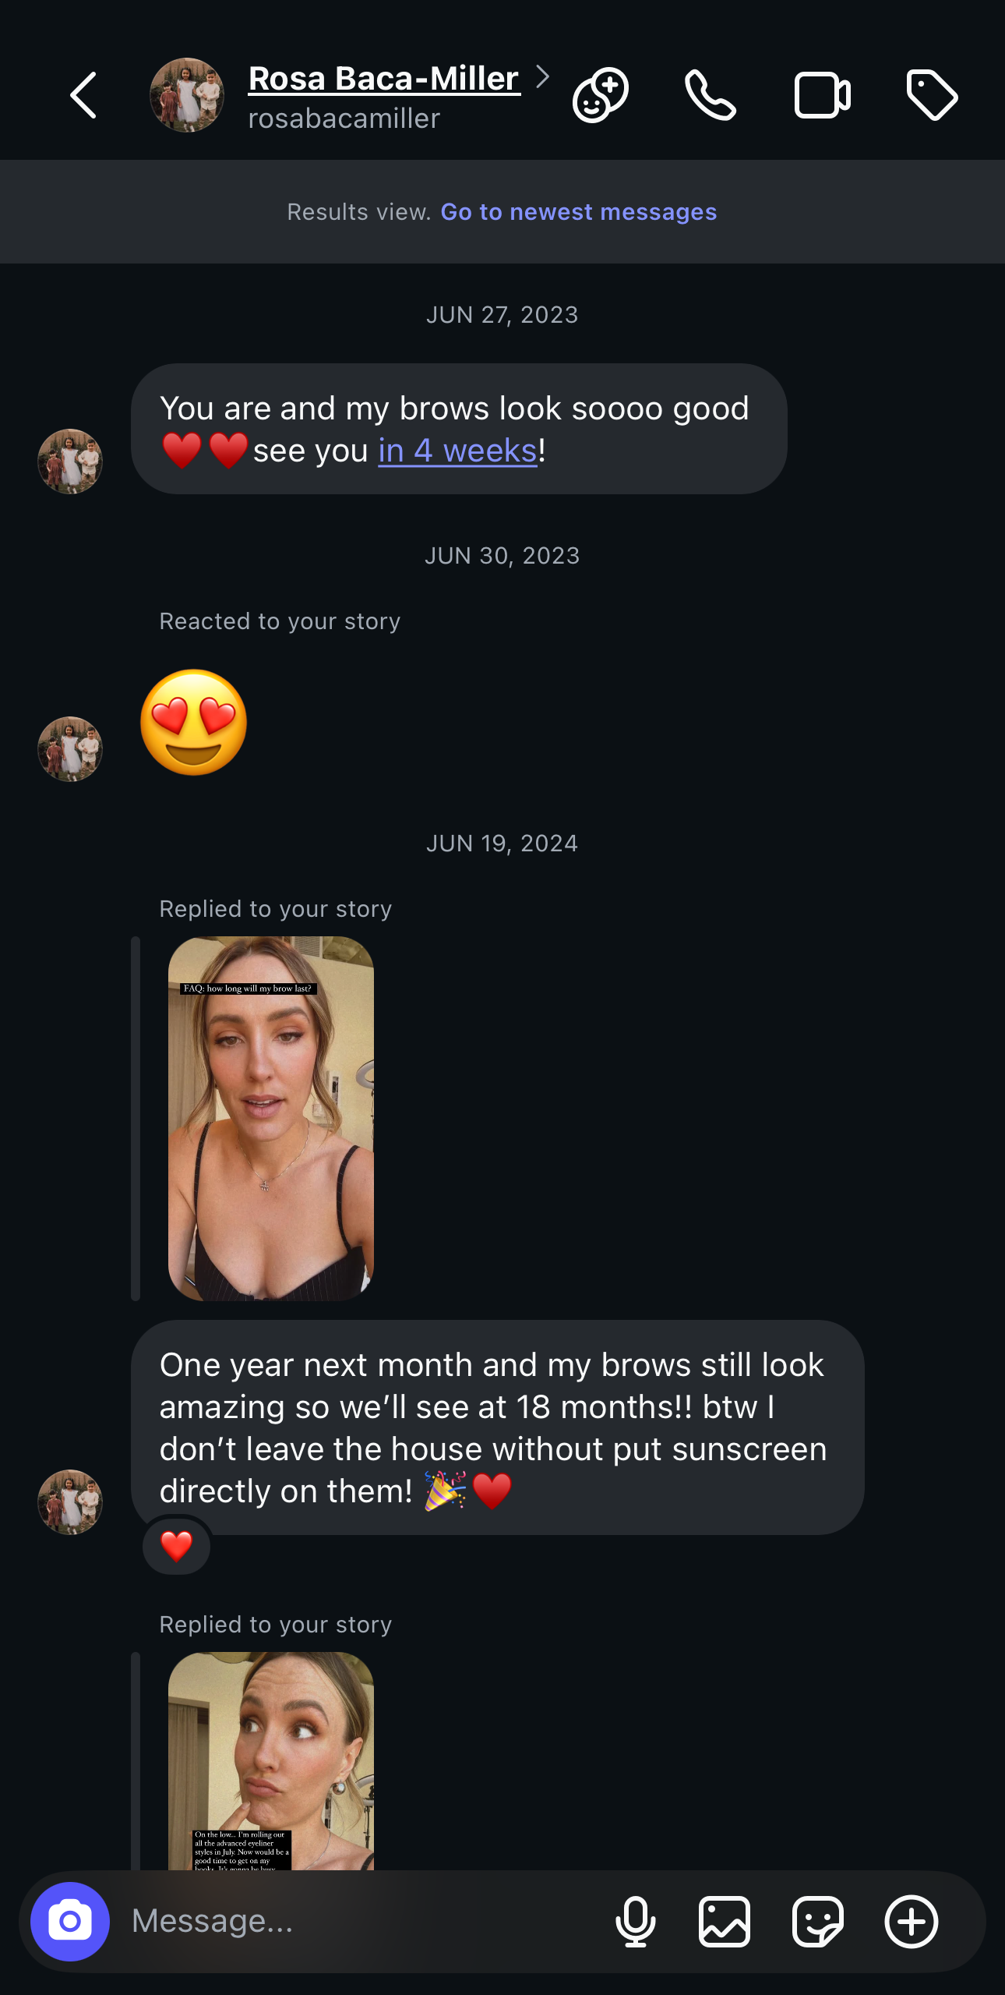Tap the plus more options icon
This screenshot has width=1005, height=1995.
click(911, 1921)
